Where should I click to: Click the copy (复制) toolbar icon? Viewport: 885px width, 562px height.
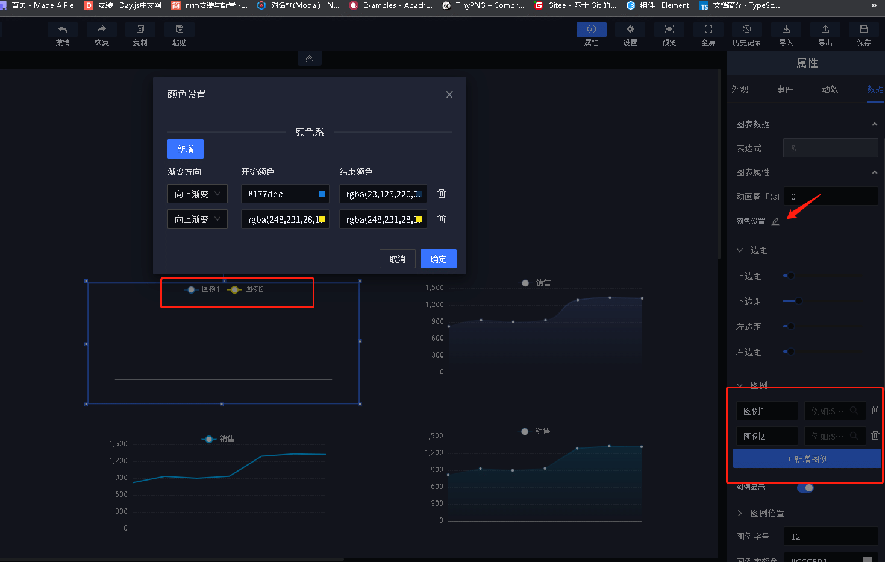[140, 30]
